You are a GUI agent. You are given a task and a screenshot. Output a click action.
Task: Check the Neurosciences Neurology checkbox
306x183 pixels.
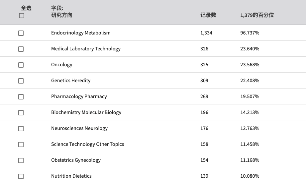pyautogui.click(x=21, y=129)
